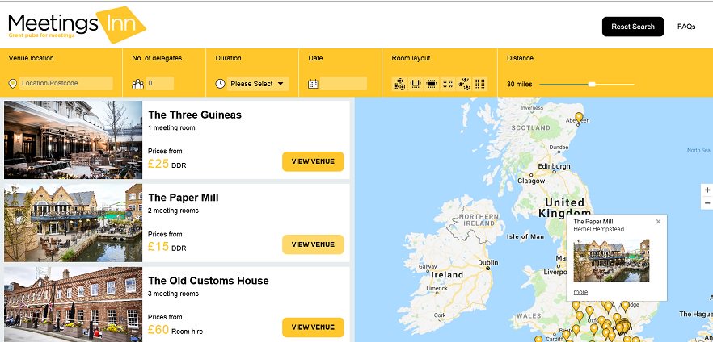The image size is (713, 342).
Task: Open The Paper Mill listing photo
Action: coord(74,223)
